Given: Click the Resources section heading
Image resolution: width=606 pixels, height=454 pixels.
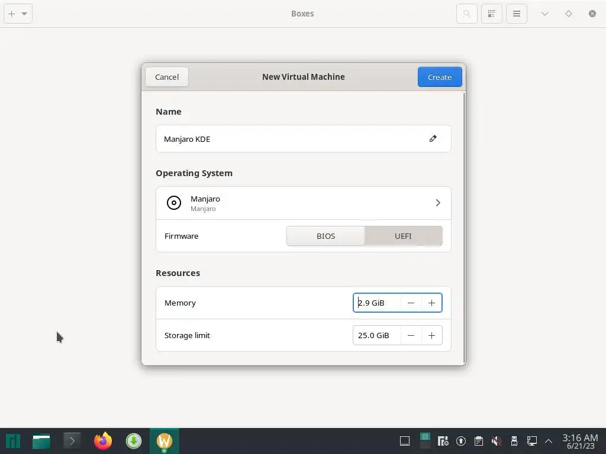Looking at the screenshot, I should tap(178, 273).
